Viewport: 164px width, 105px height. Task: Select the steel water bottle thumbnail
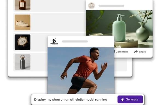[23, 62]
